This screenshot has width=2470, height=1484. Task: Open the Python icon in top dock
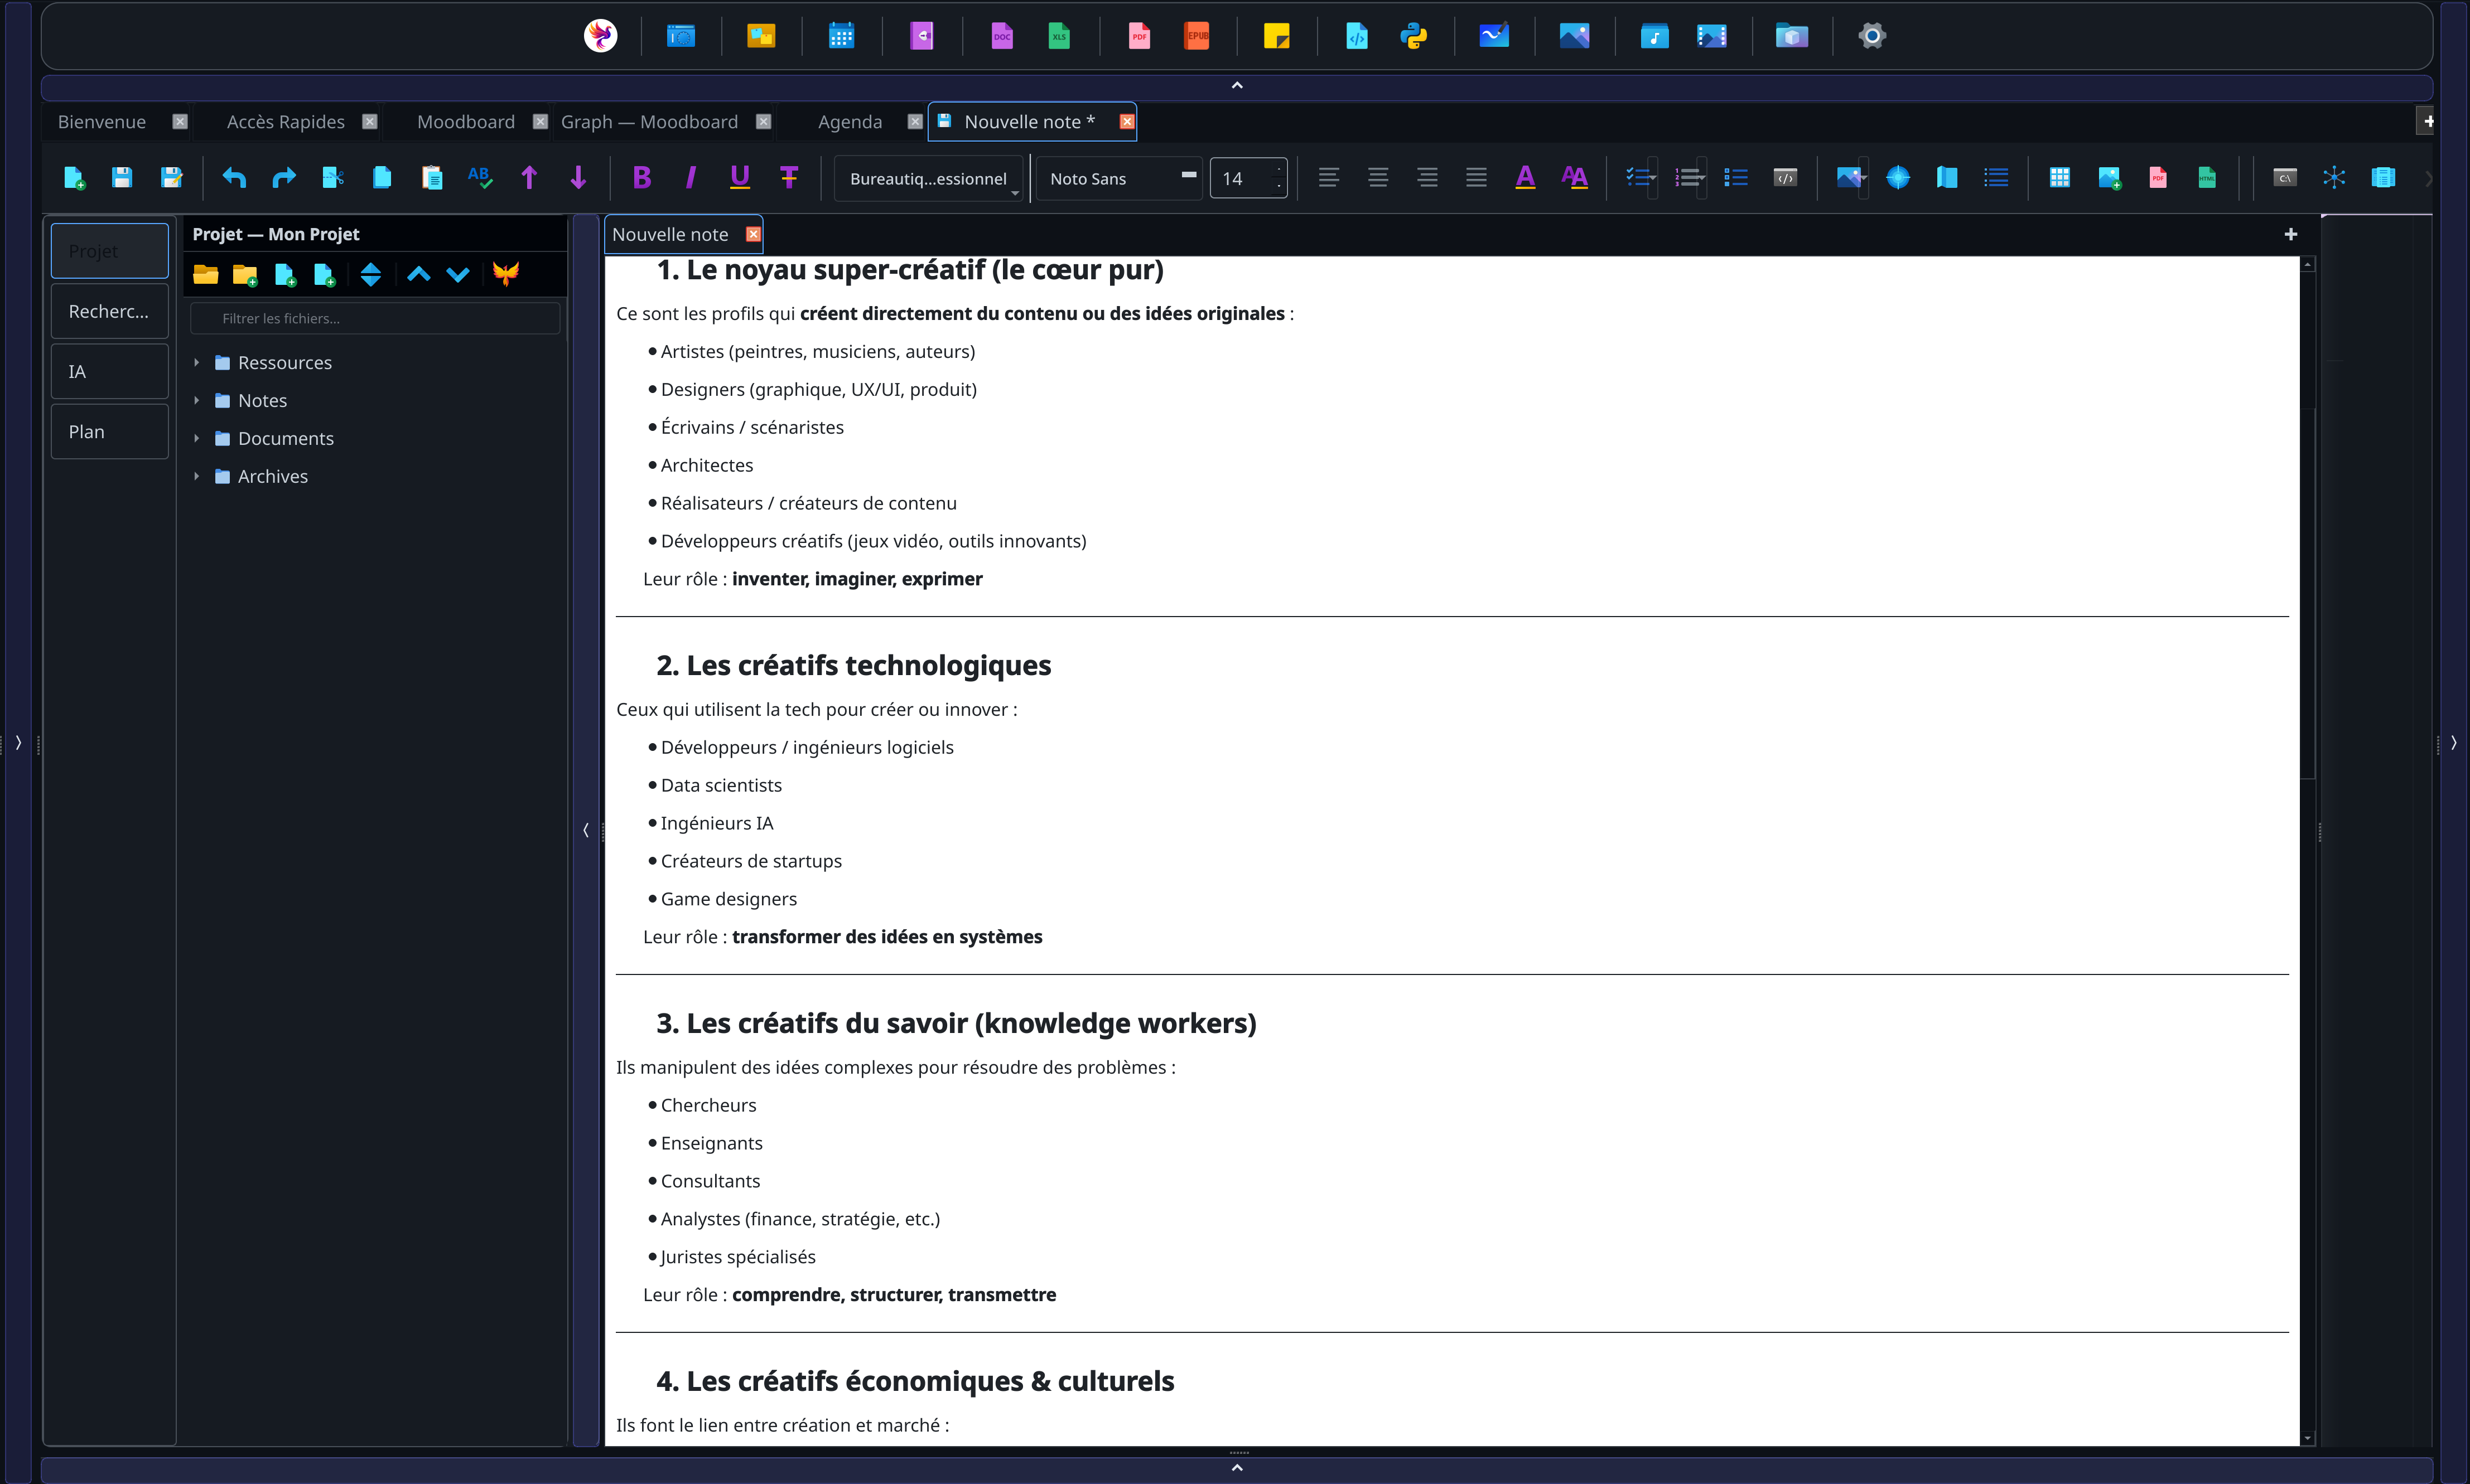(x=1414, y=37)
